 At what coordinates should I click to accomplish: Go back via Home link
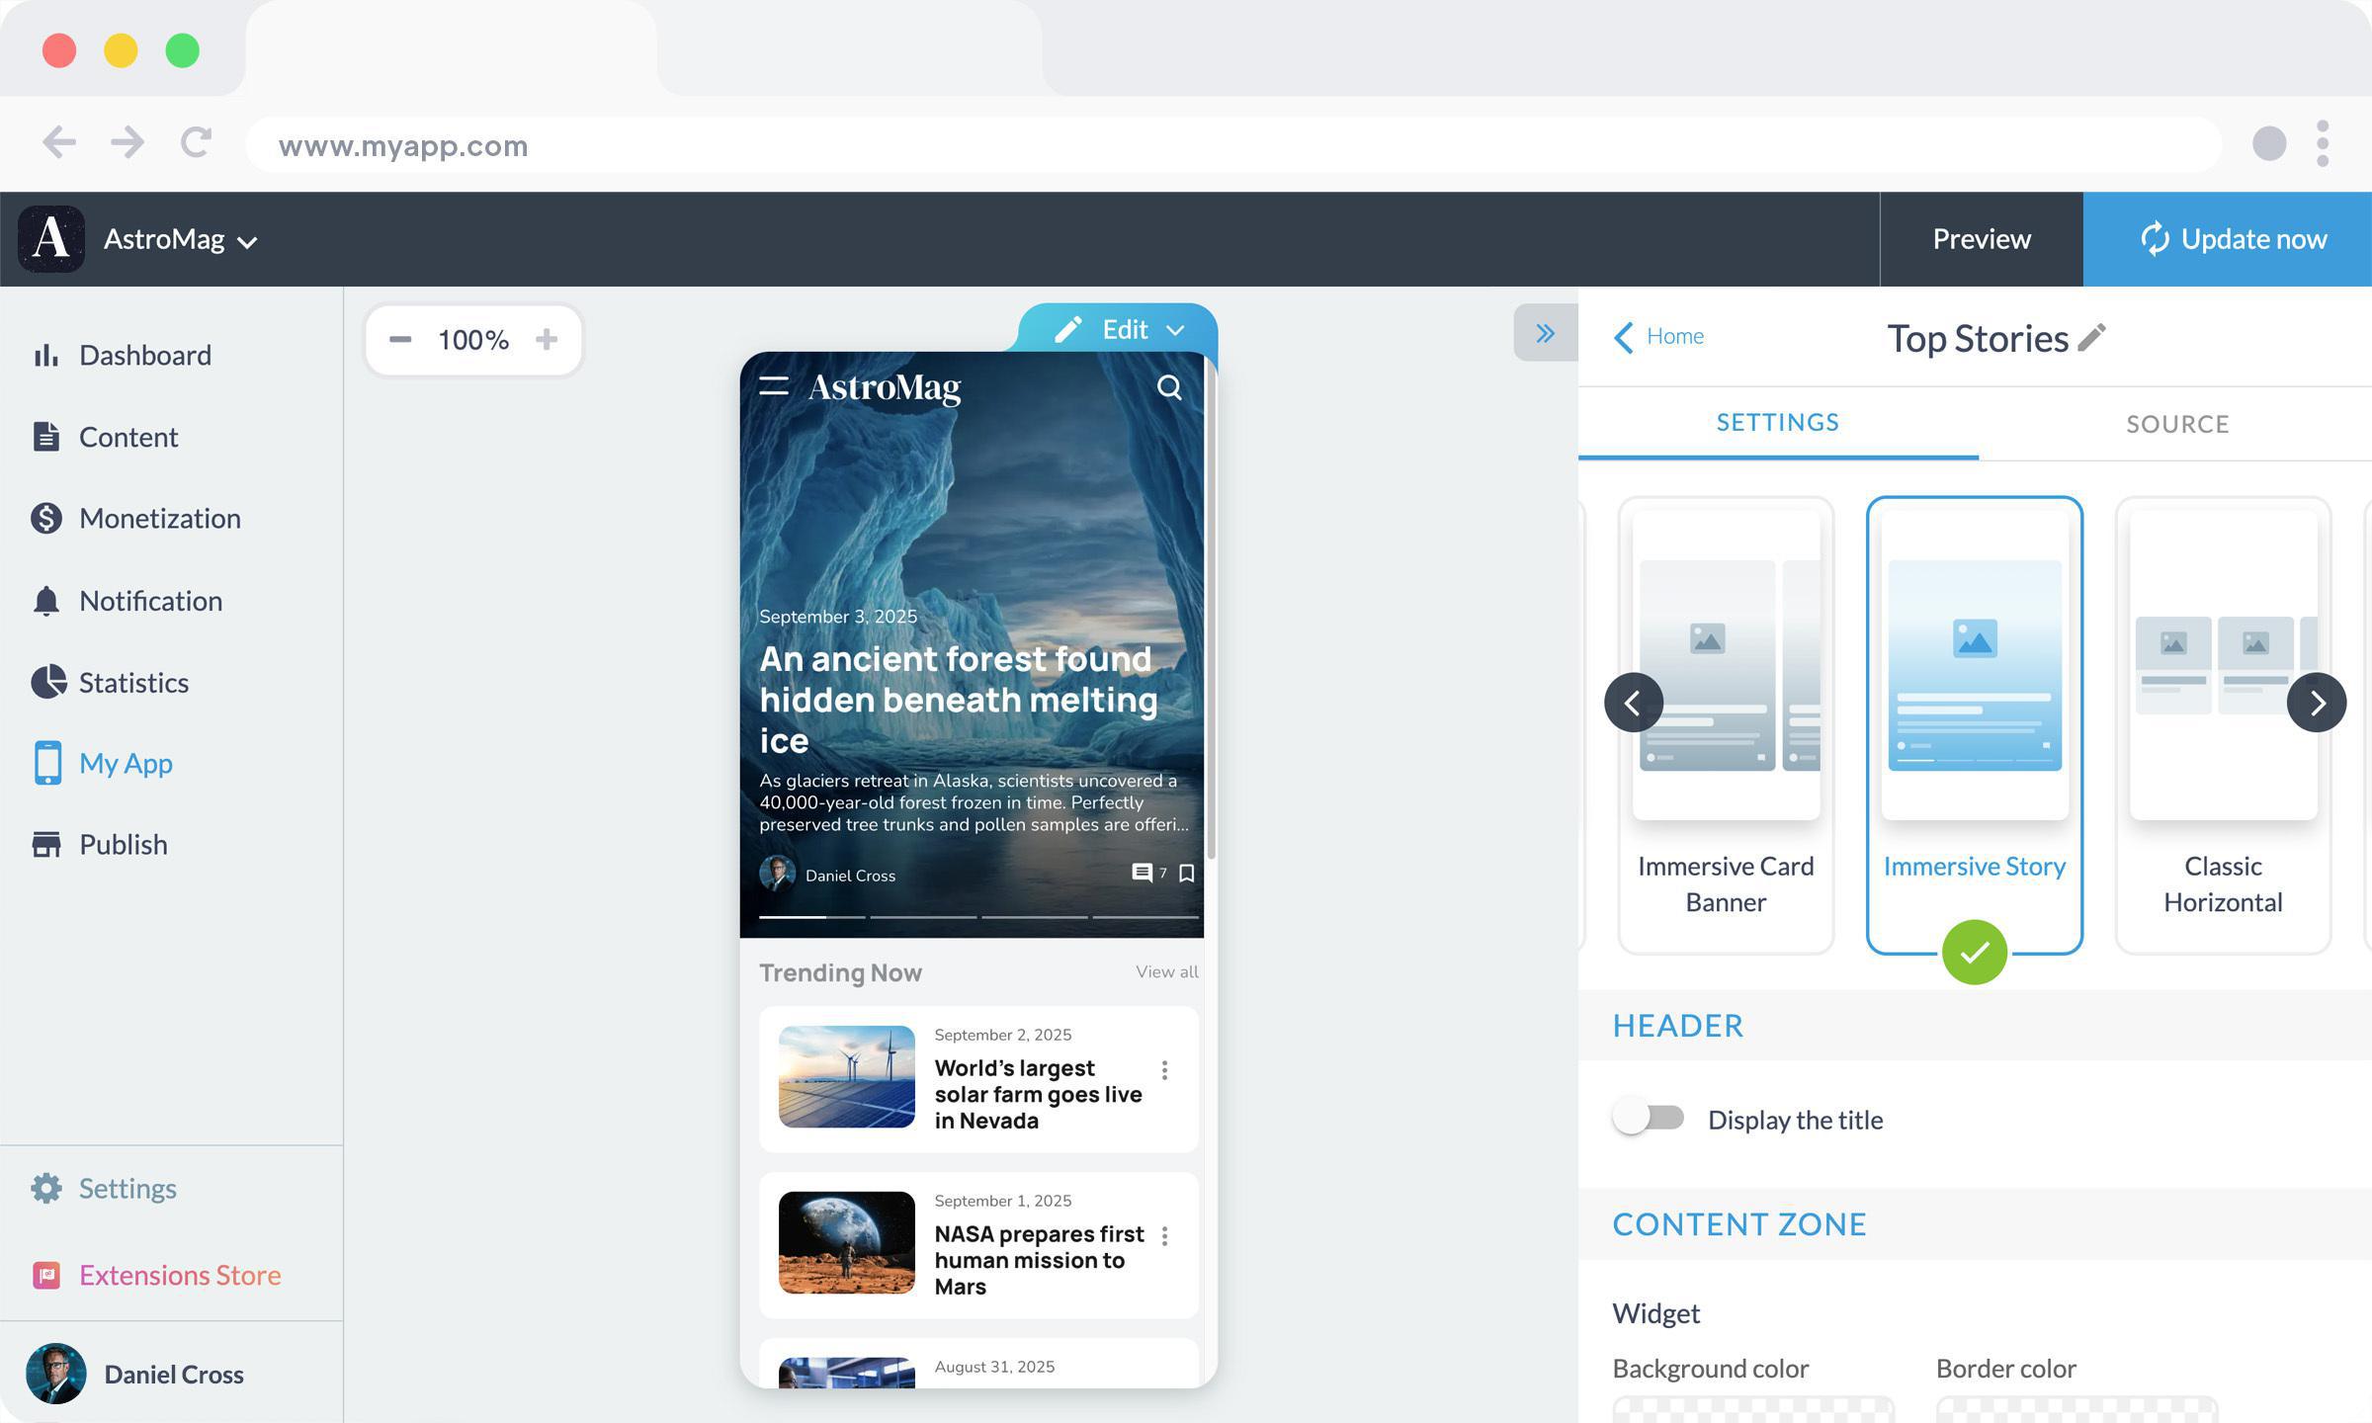(1660, 336)
